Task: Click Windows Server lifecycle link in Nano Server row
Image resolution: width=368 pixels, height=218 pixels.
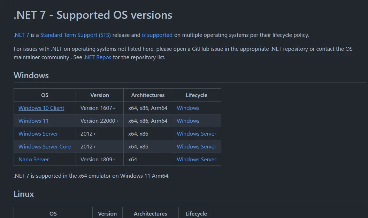Action: [x=196, y=160]
